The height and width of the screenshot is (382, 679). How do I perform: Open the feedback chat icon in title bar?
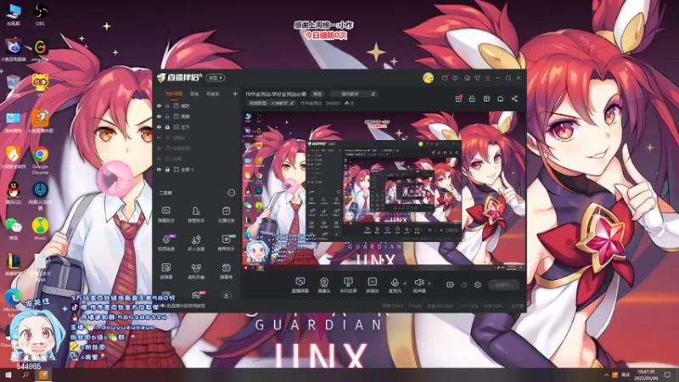click(x=455, y=78)
